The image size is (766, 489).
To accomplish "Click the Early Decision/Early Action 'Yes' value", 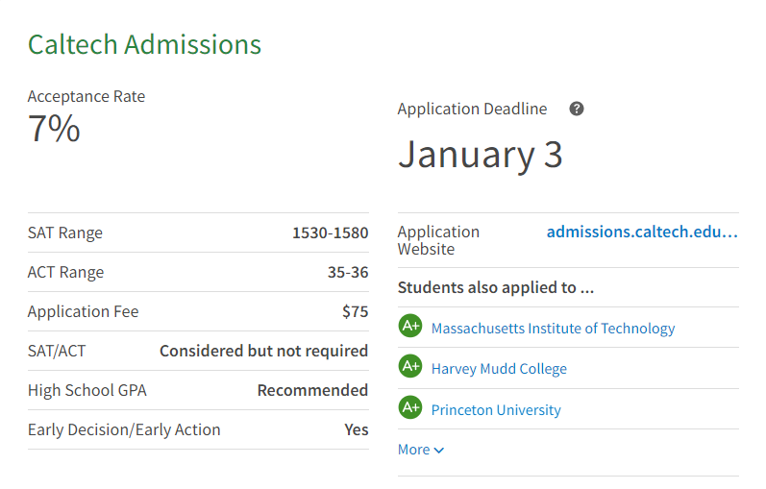I will tap(356, 429).
